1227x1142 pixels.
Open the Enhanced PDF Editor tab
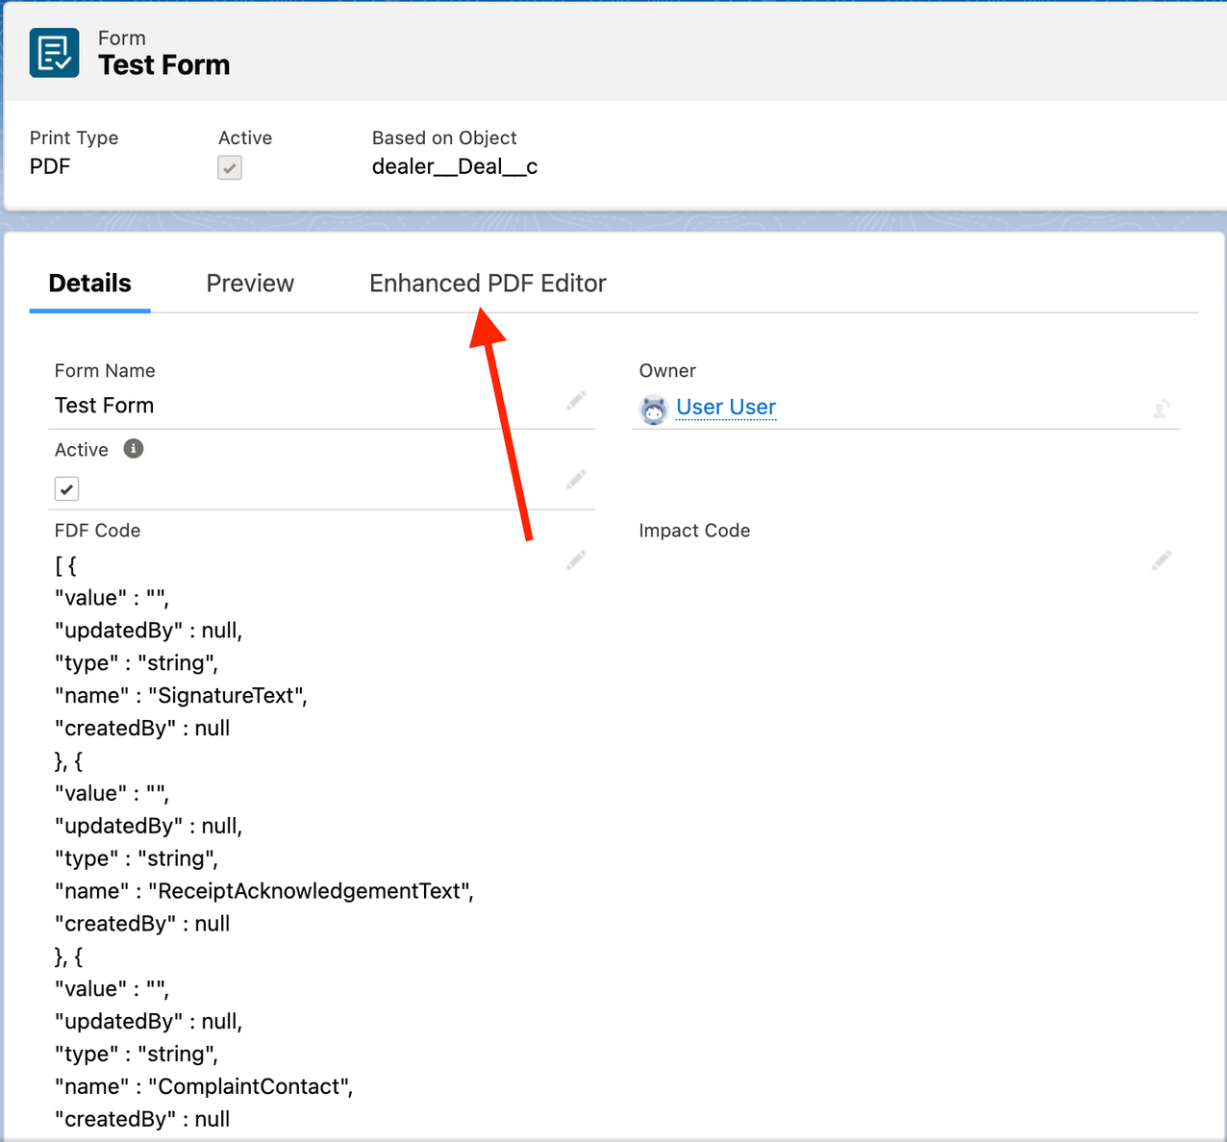point(488,284)
